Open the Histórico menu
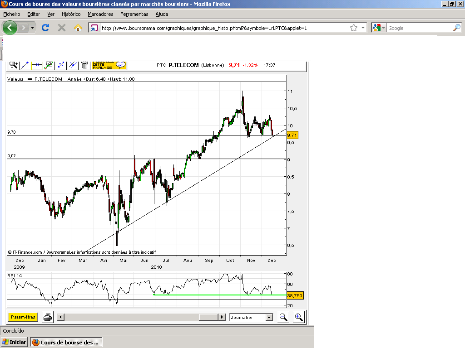465x348 pixels. (71, 14)
